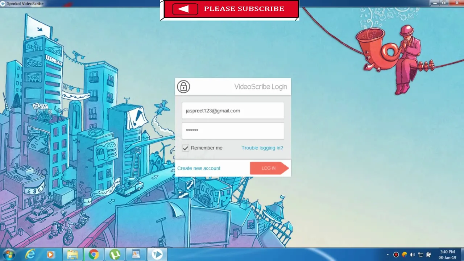
Task: Click the padlock icon in login header
Action: point(183,87)
